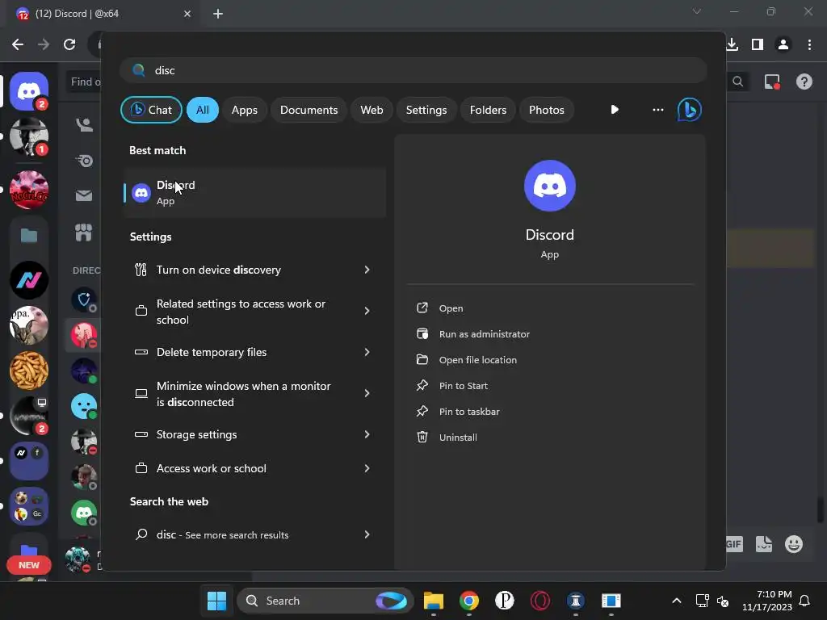Open Discord Friends icon in sidebar
Image resolution: width=827 pixels, height=620 pixels.
(84, 124)
